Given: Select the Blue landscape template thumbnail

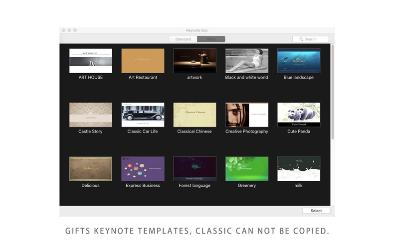Looking at the screenshot, I should point(299,61).
